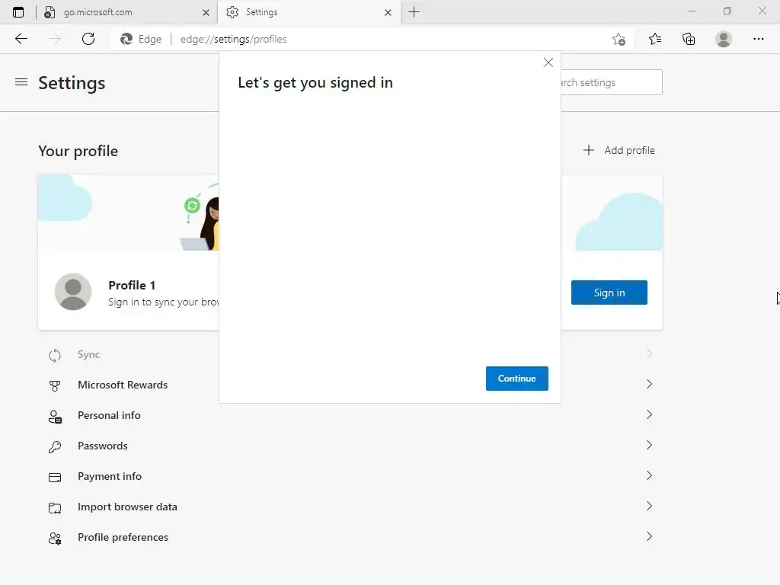
Task: Click the Continue button in sign-in dialog
Action: [x=517, y=379]
